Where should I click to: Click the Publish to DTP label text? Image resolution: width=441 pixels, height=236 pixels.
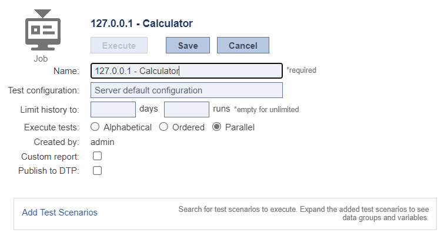click(49, 171)
